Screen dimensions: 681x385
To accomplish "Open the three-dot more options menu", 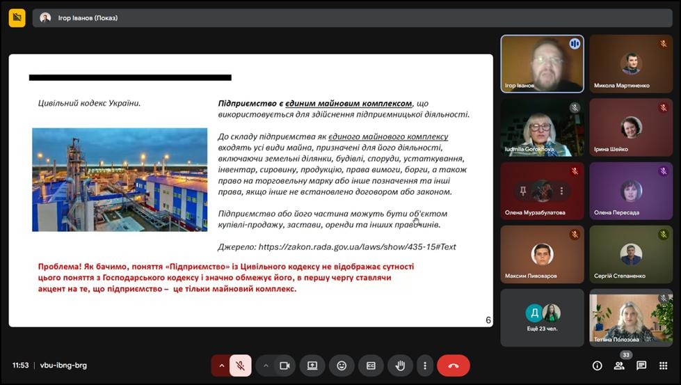I will [x=424, y=366].
